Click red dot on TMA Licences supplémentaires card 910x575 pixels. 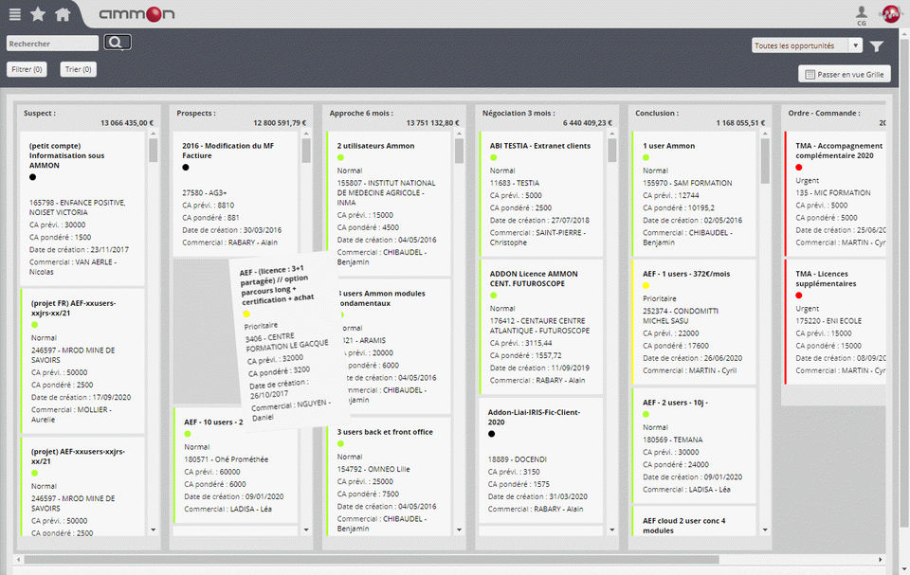[798, 296]
